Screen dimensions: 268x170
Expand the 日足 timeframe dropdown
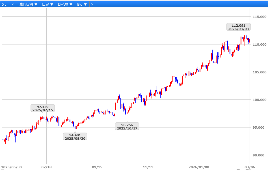[x=47, y=4]
